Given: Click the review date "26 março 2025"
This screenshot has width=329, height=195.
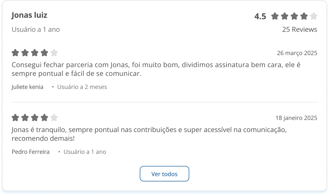Looking at the screenshot, I should pyautogui.click(x=297, y=53).
